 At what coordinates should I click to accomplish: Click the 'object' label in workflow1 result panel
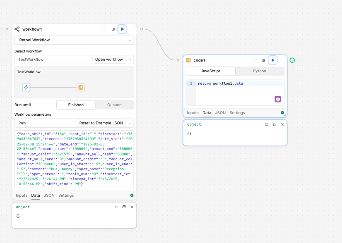click(x=23, y=207)
